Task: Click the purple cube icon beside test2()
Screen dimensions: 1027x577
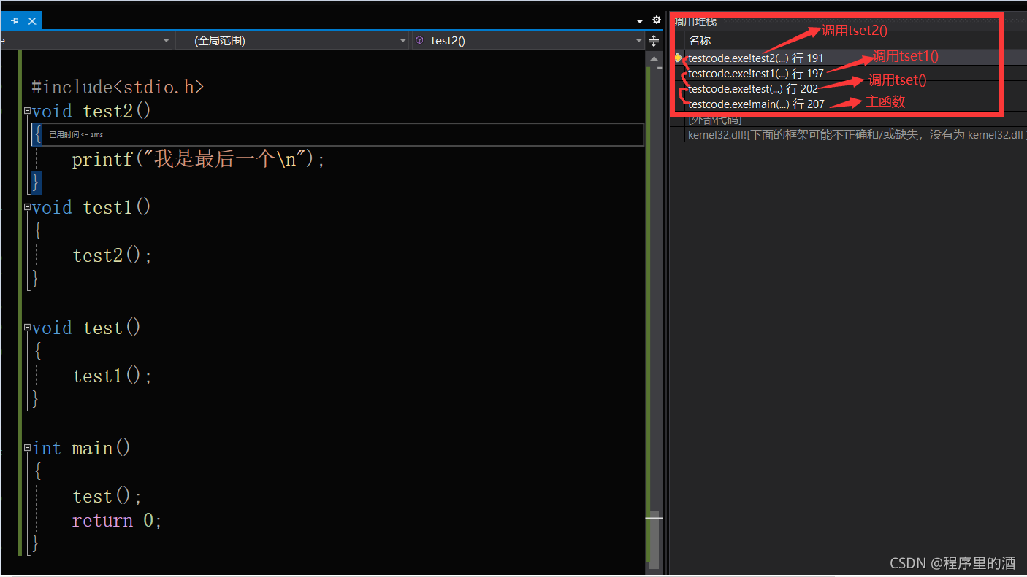Action: (419, 41)
